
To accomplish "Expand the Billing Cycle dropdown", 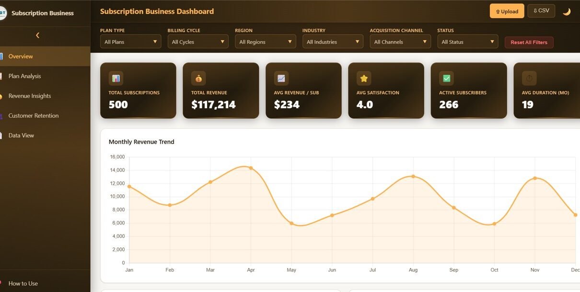I will [198, 42].
